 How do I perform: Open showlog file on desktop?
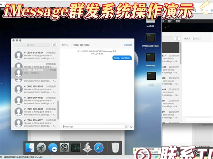point(151,58)
